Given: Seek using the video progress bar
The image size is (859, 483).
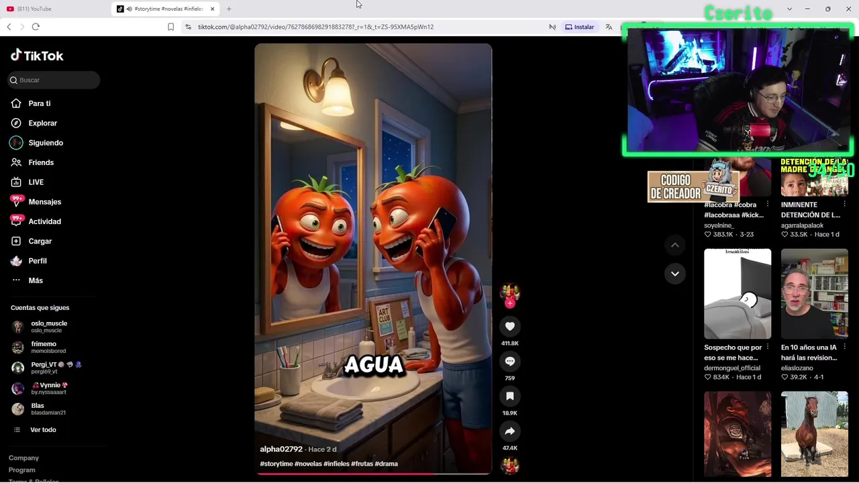Looking at the screenshot, I should click(x=373, y=474).
